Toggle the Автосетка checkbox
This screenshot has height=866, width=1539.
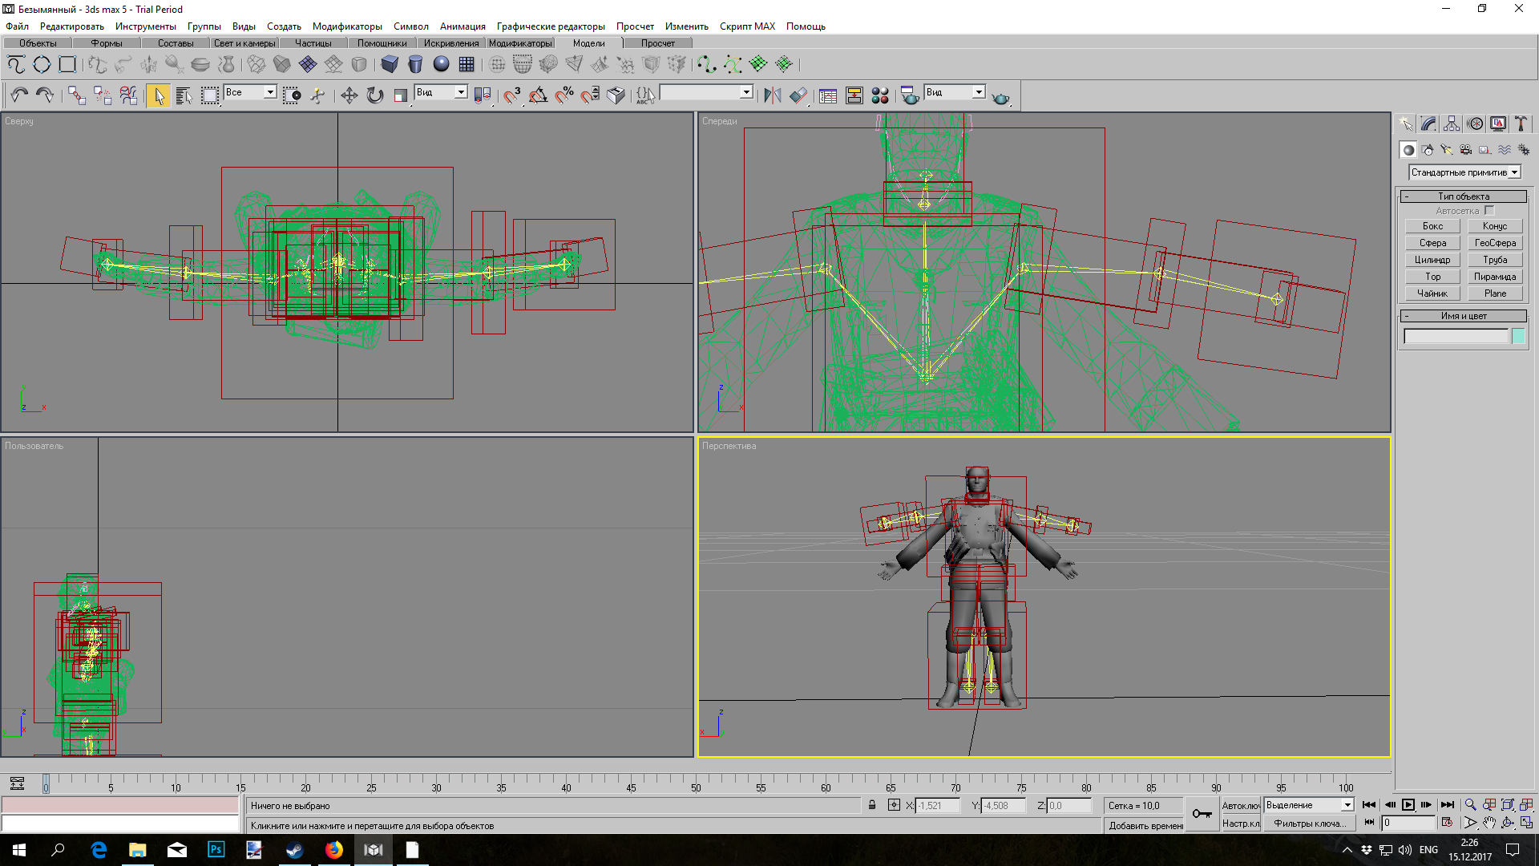click(x=1489, y=211)
